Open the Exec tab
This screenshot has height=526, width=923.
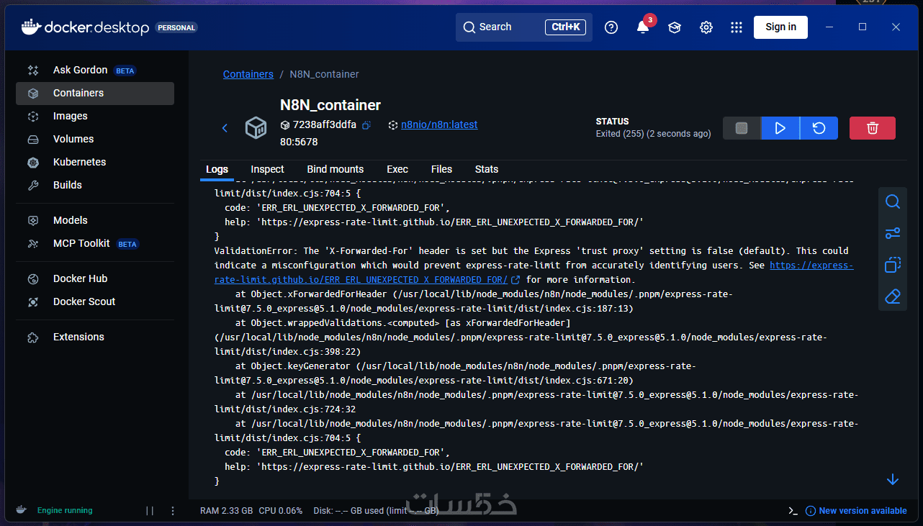[397, 169]
